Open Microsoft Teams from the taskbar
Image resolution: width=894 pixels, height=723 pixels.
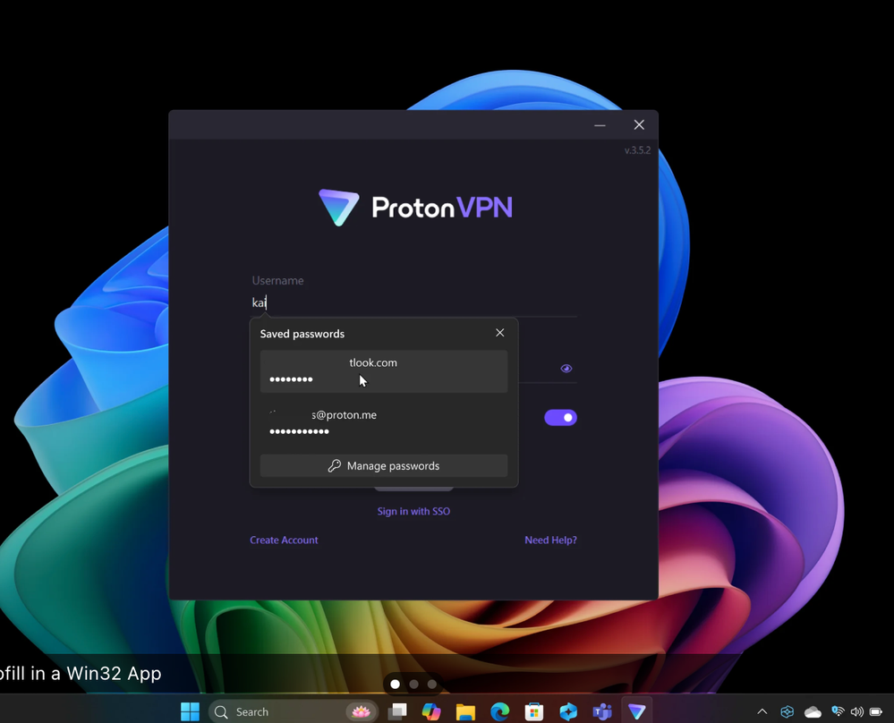602,711
